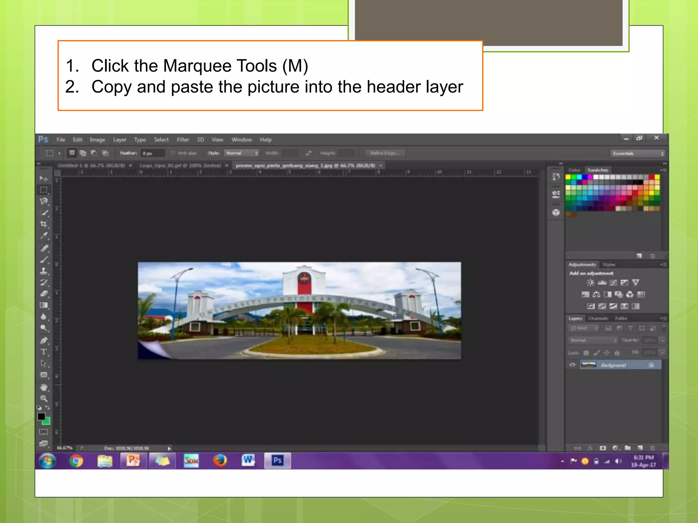This screenshot has width=698, height=523.
Task: Click the foreground color swatch
Action: 41,416
